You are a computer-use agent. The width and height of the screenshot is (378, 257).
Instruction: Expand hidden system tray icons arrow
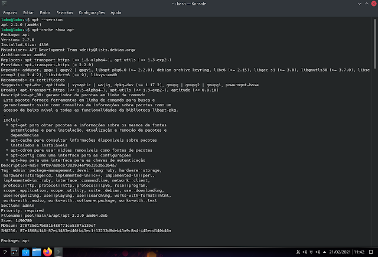tap(324, 252)
